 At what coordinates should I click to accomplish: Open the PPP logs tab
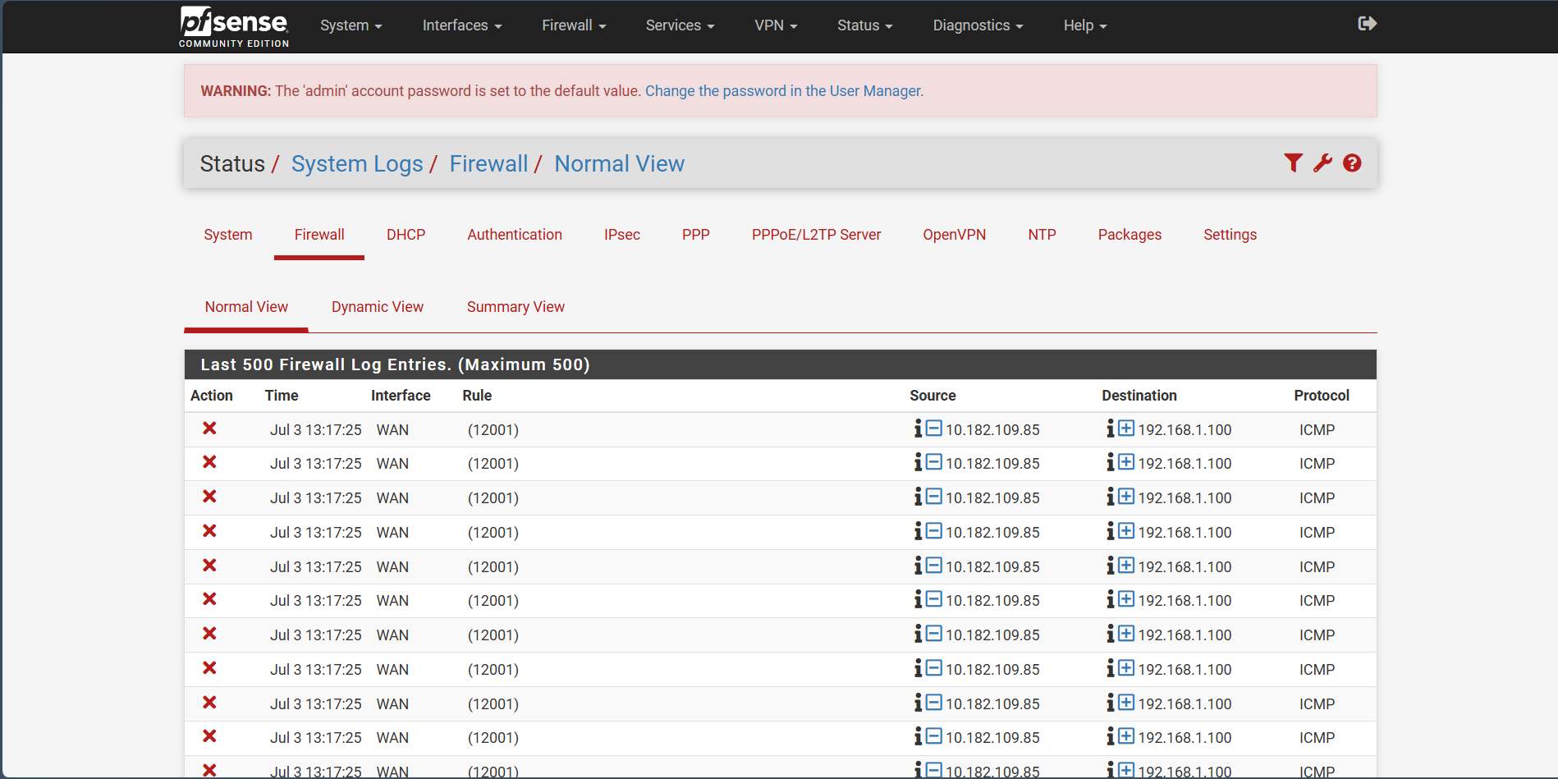click(x=696, y=235)
